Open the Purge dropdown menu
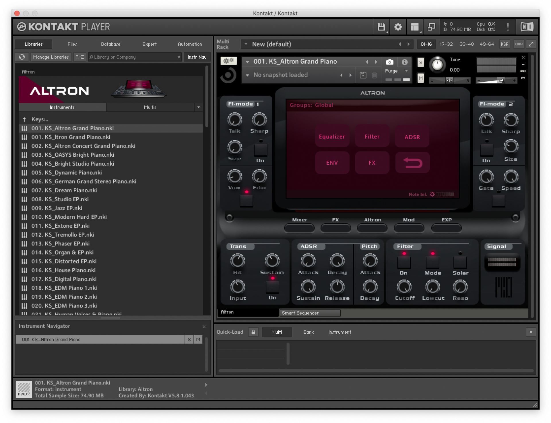This screenshot has width=551, height=423. [406, 71]
